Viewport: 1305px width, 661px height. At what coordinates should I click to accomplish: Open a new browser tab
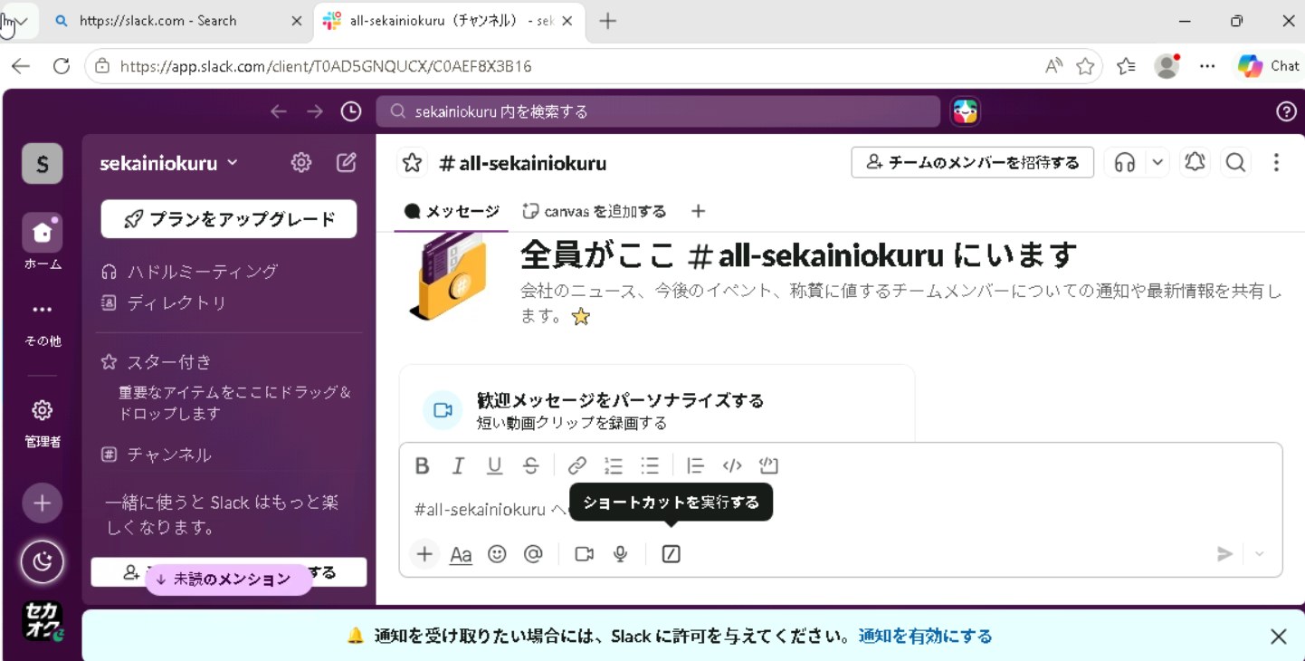608,21
